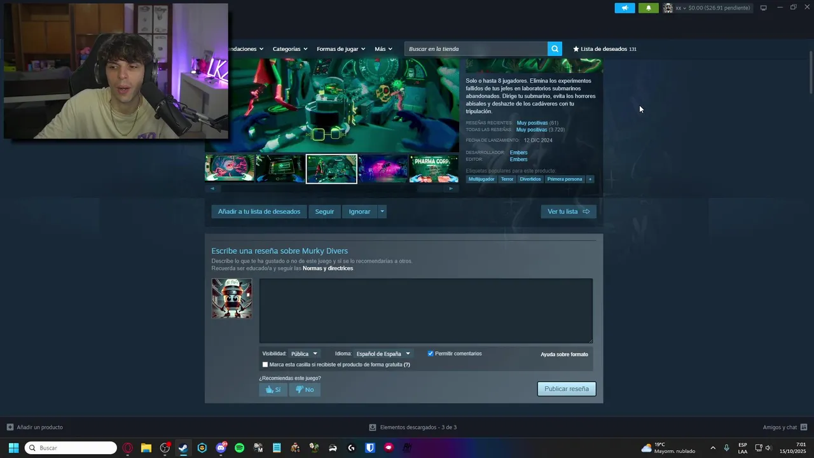Click the page vertical scrollbar
Image resolution: width=814 pixels, height=458 pixels.
(x=810, y=73)
